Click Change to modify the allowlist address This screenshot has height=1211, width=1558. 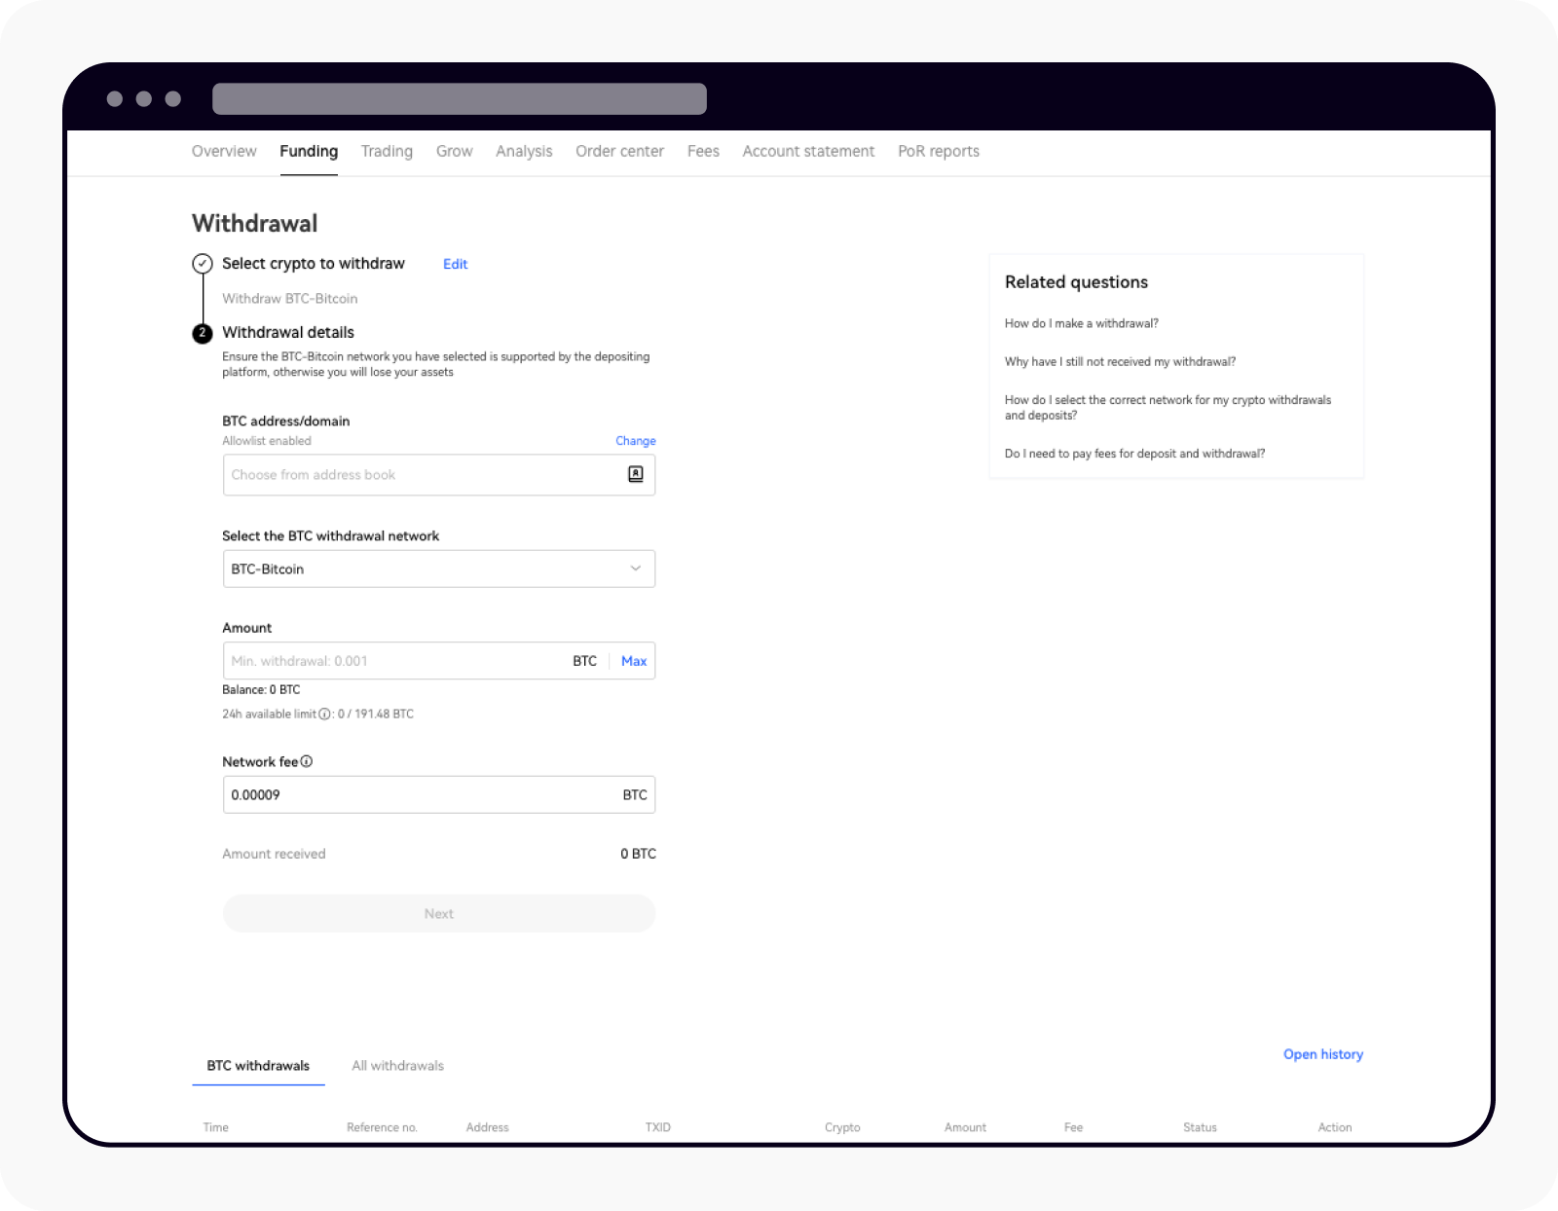[635, 440]
